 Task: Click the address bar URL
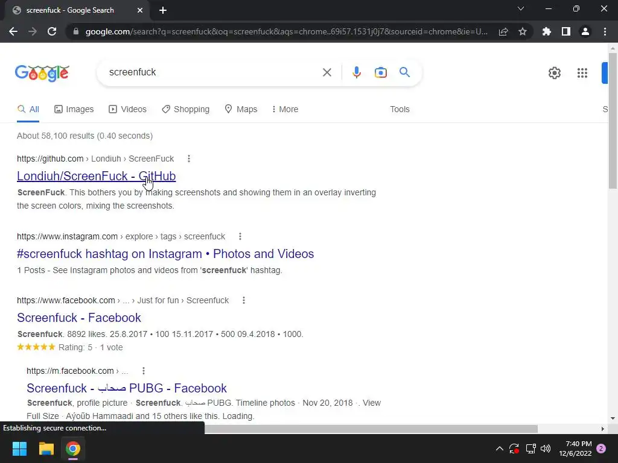(x=287, y=31)
